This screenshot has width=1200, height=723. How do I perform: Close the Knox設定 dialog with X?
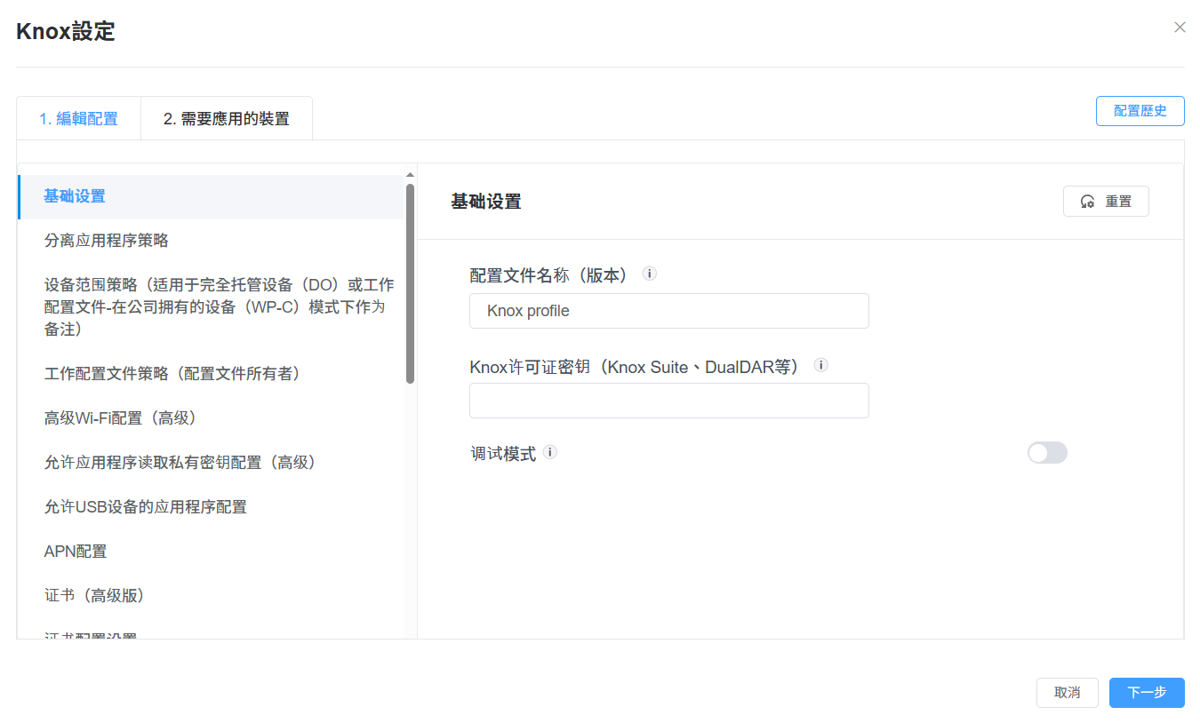click(1180, 28)
